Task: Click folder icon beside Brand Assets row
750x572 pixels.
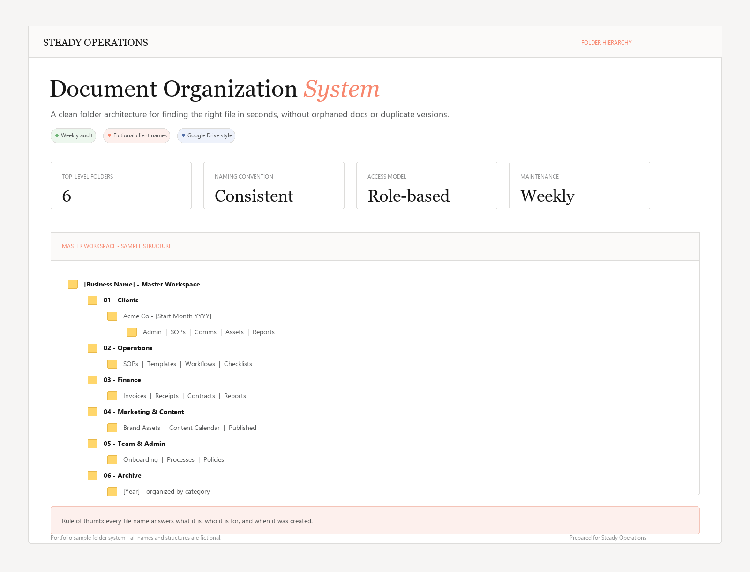Action: (x=112, y=428)
